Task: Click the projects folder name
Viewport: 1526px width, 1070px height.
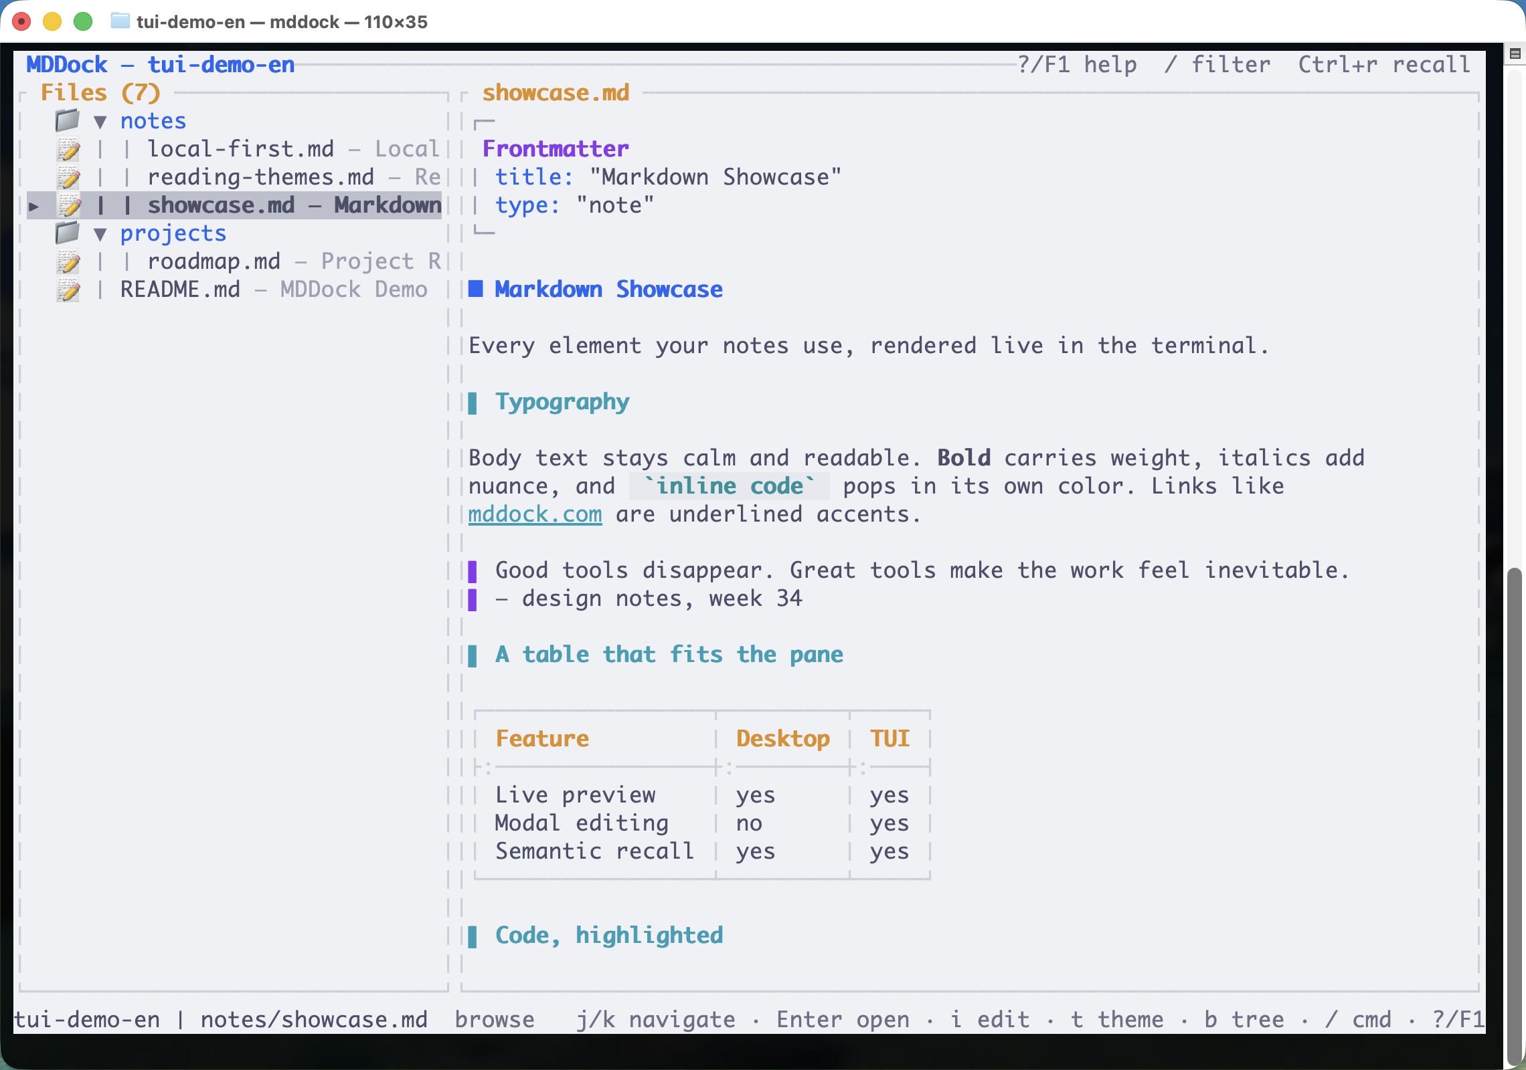Action: (173, 233)
